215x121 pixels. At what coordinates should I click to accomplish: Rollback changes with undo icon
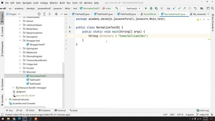click(195, 8)
